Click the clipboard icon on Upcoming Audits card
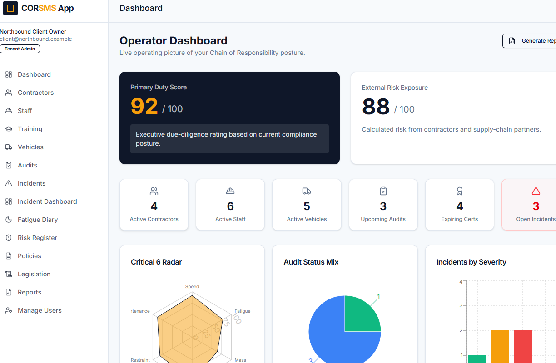The width and height of the screenshot is (556, 363). click(x=383, y=191)
